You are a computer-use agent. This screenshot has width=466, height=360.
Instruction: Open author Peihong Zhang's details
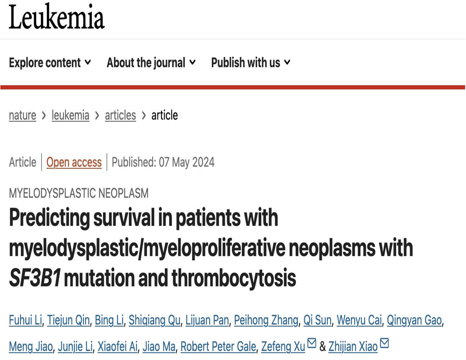coord(266,320)
